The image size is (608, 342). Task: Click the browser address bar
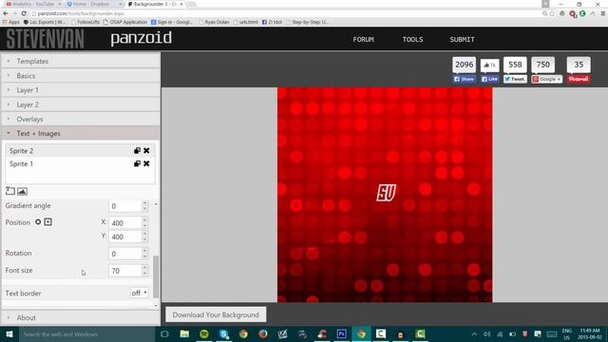287,13
